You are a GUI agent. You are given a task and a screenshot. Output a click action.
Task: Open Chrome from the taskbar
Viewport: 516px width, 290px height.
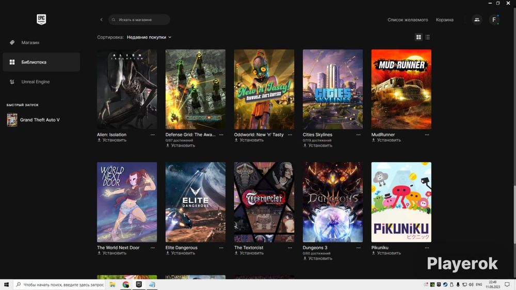[126, 284]
